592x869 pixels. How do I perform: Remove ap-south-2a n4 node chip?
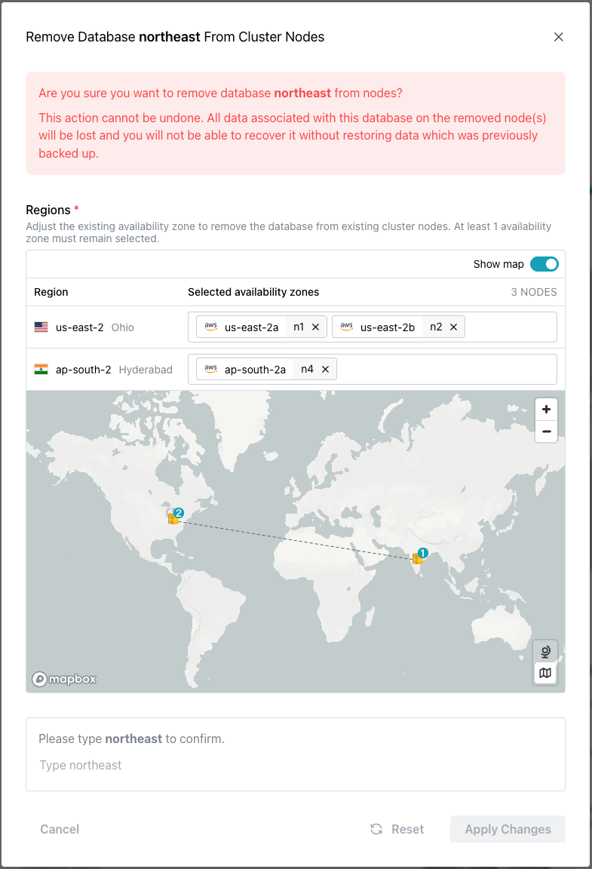pos(325,370)
